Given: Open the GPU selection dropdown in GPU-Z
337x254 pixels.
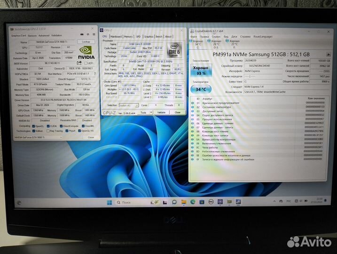Looking at the screenshot, I should tap(38, 137).
